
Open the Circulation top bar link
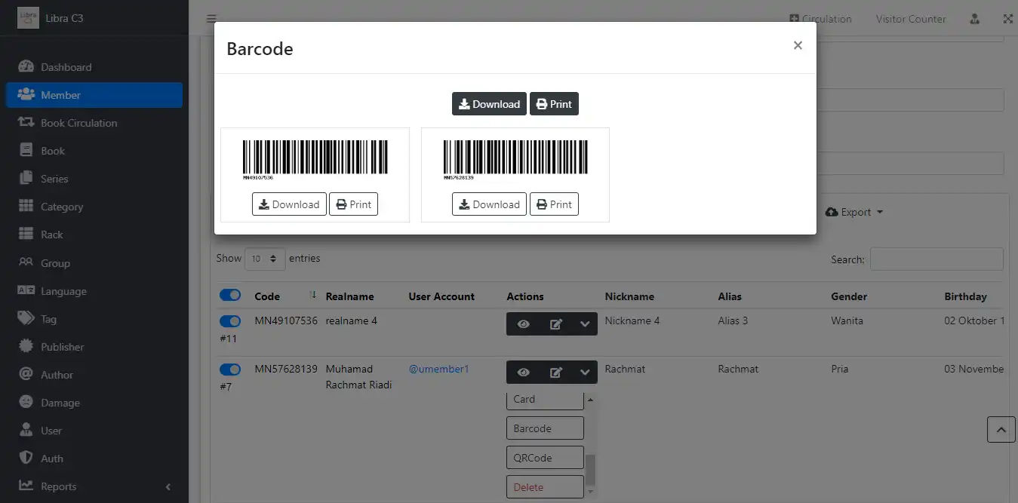click(x=820, y=19)
